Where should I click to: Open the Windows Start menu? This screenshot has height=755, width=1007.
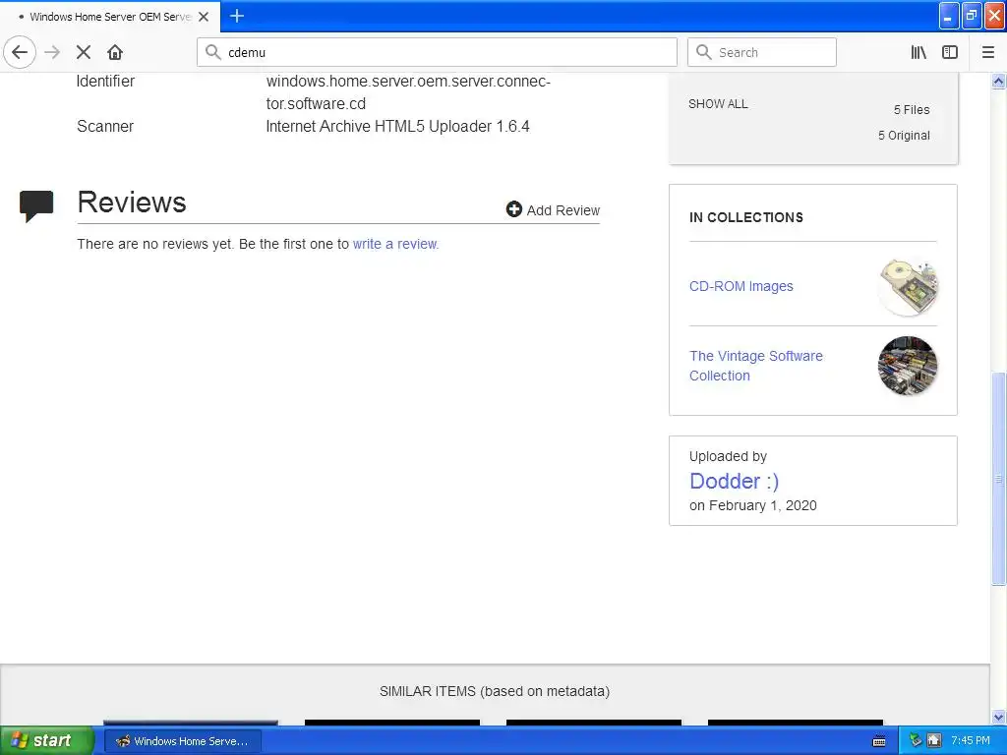point(46,740)
